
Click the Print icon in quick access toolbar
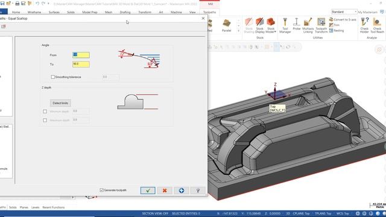pyautogui.click(x=17, y=4)
